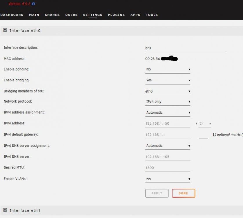This screenshot has height=218, width=243.
Task: Click the Network protocol label
Action: point(18,101)
